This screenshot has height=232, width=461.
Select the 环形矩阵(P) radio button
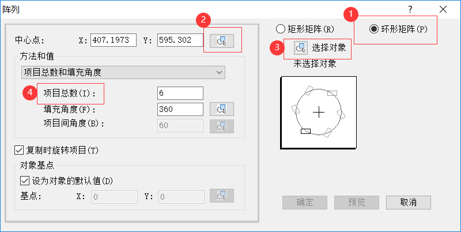point(374,29)
